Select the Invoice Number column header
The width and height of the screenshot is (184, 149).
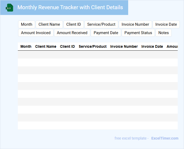(124, 46)
